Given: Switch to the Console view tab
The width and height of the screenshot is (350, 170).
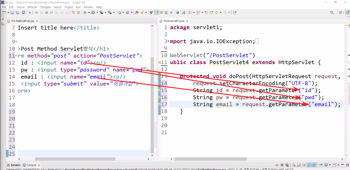Looking at the screenshot, I should point(31,165).
